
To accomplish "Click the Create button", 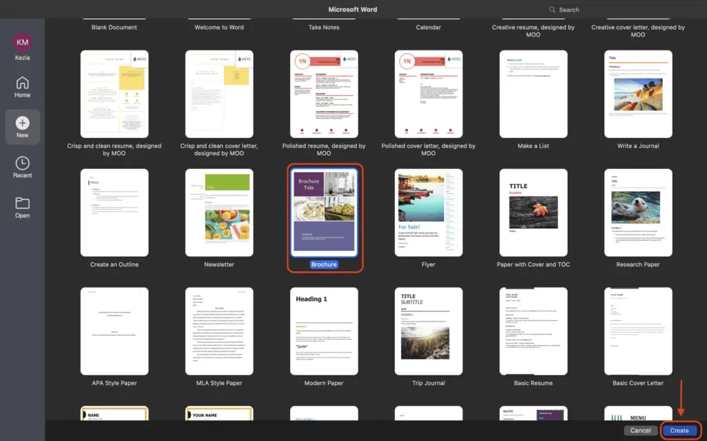I will pyautogui.click(x=679, y=431).
